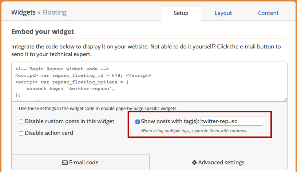
Task: Uncheck Show posts with tag(s) checkbox
Action: point(138,122)
